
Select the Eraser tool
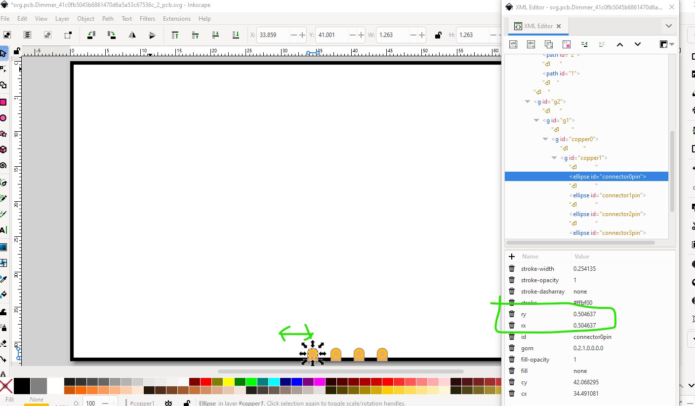(3, 343)
